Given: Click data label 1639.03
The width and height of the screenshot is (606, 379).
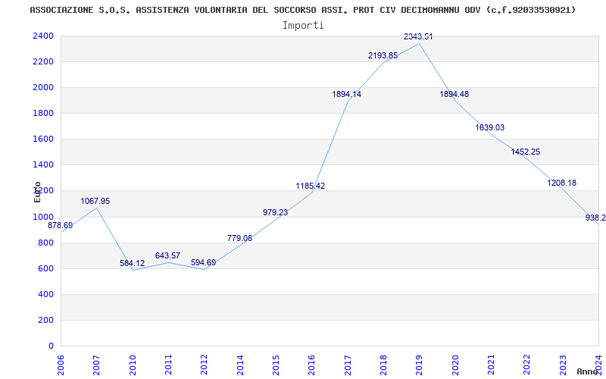Looking at the screenshot, I should [489, 127].
